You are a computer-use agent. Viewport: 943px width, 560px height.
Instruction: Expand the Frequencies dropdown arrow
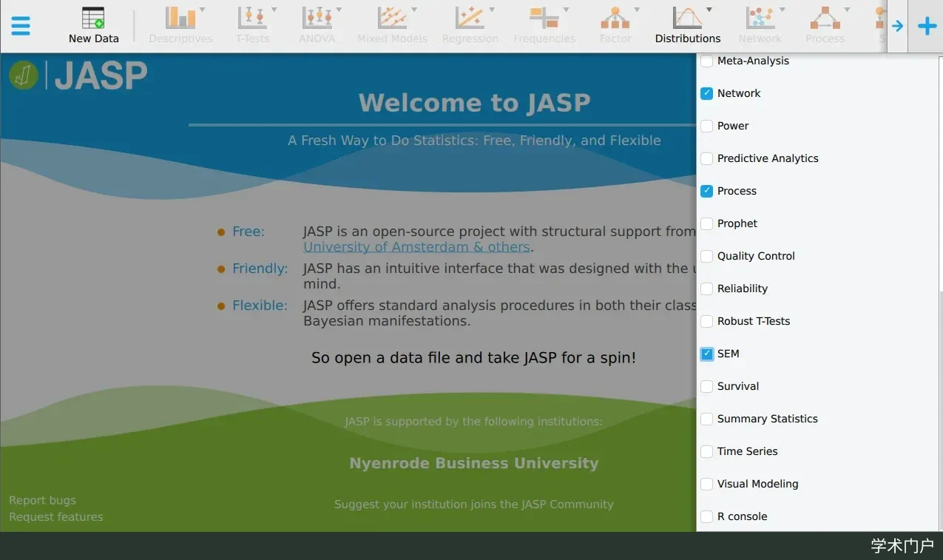[566, 10]
